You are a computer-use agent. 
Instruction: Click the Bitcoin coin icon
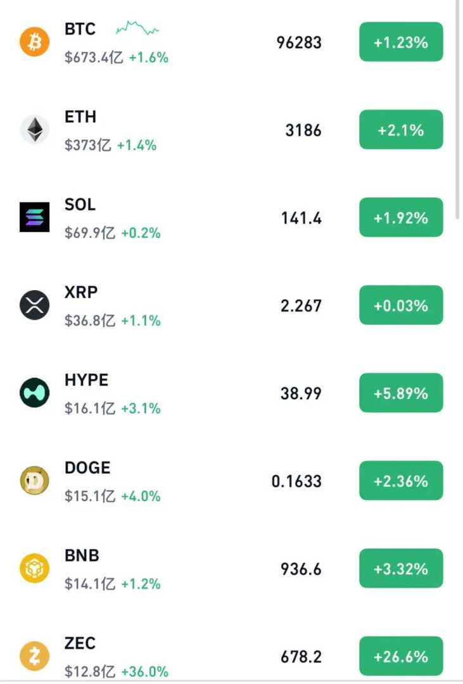34,42
